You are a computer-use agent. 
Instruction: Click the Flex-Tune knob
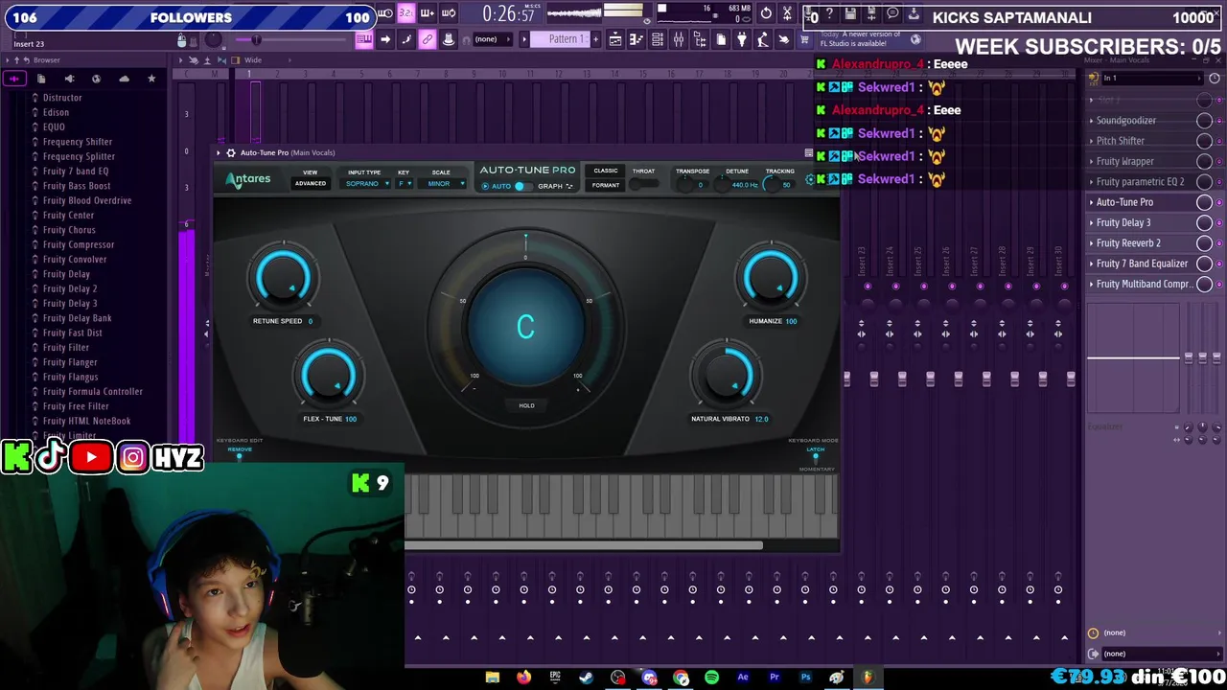pyautogui.click(x=329, y=376)
